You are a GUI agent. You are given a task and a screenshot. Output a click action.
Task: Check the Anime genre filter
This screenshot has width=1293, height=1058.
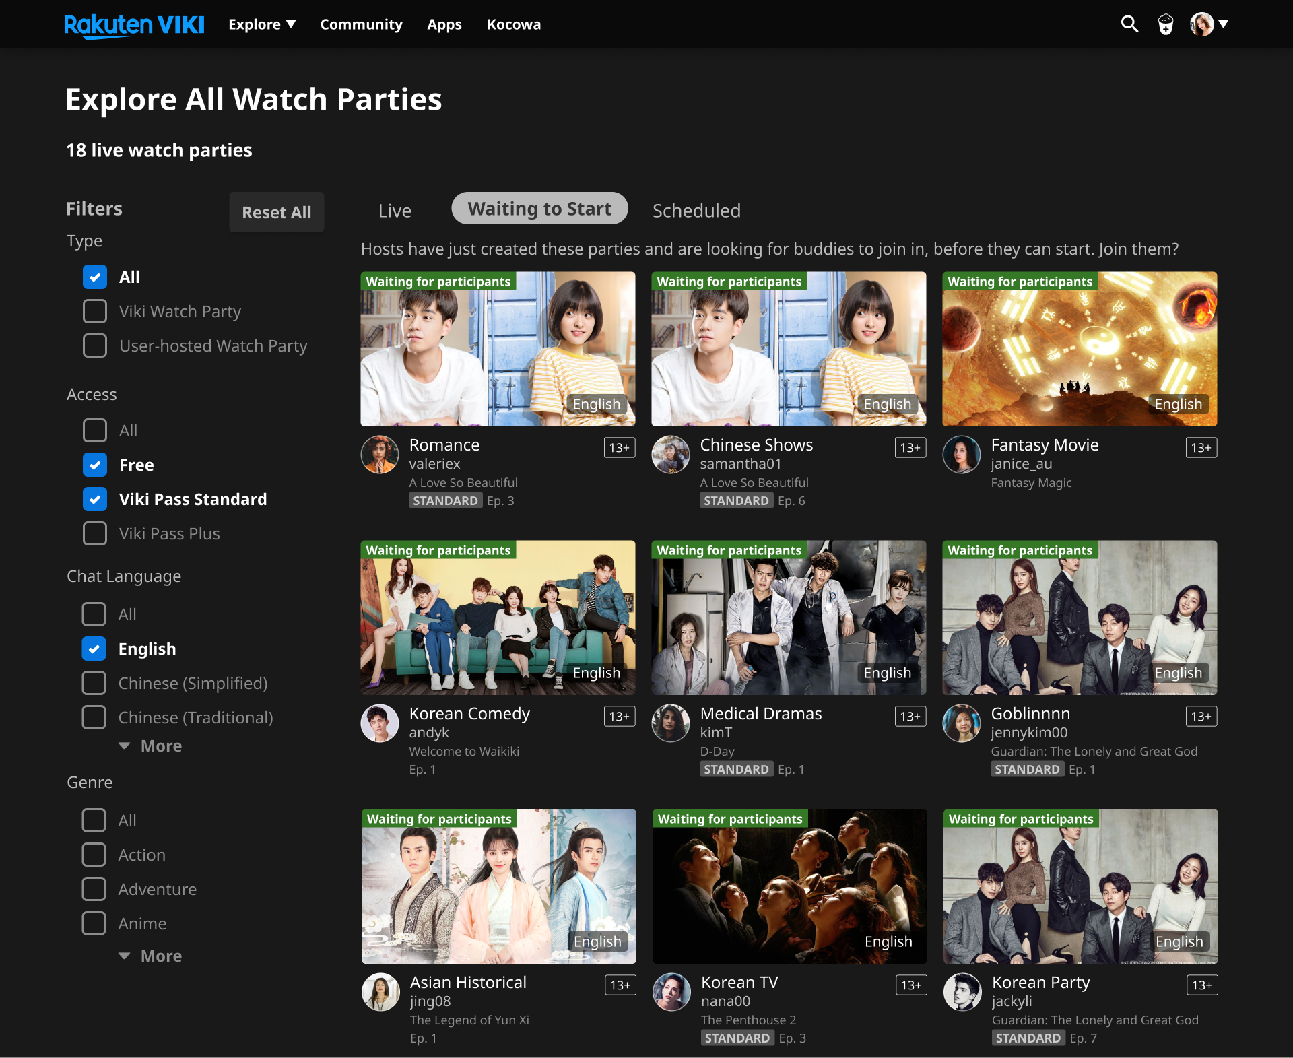click(x=94, y=923)
